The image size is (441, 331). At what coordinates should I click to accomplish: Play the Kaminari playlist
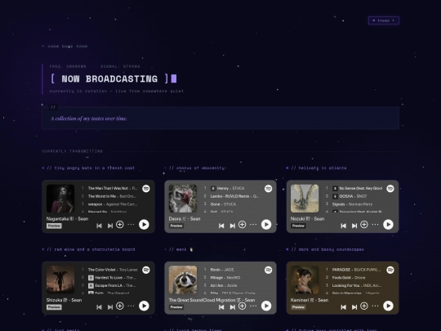[389, 306]
